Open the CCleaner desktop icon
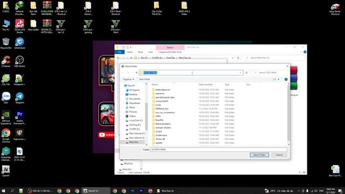Image resolution: width=345 pixels, height=194 pixels. click(x=6, y=61)
